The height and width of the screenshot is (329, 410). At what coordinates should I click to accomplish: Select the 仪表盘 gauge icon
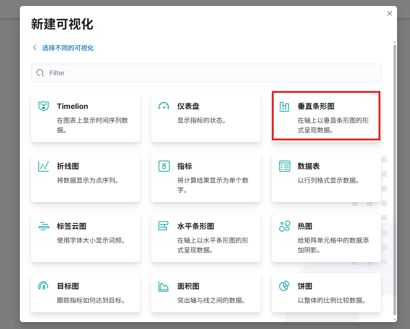[x=164, y=106]
